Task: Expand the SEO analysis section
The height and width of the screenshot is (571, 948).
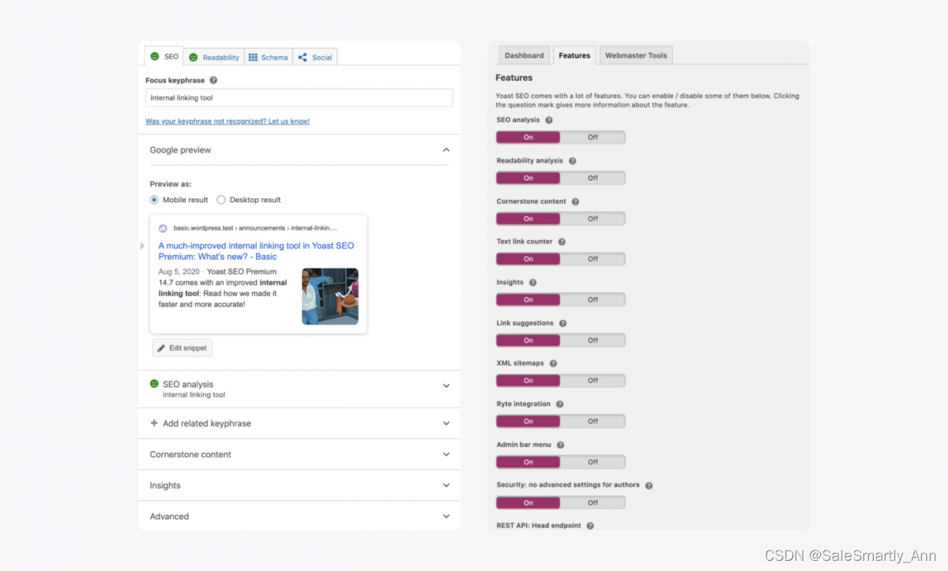Action: (446, 386)
